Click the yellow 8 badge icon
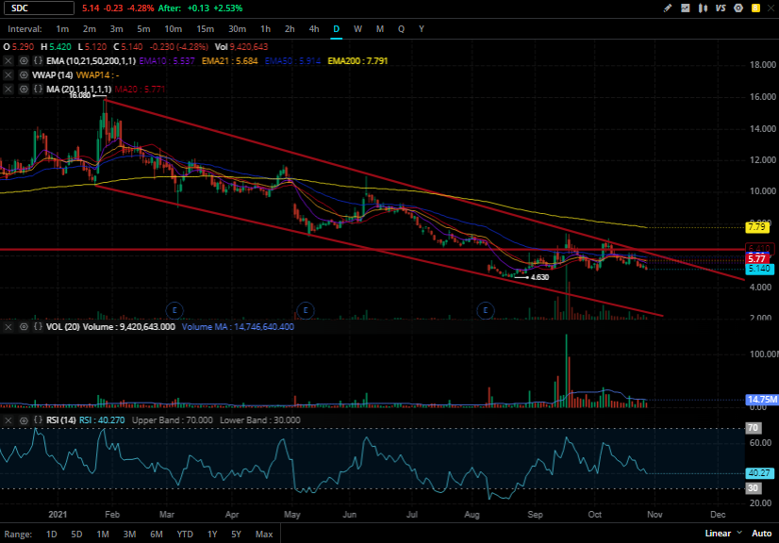 click(755, 8)
